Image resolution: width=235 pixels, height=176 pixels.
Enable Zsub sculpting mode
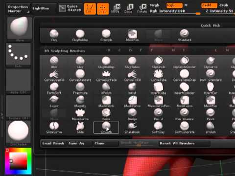tap(224, 5)
